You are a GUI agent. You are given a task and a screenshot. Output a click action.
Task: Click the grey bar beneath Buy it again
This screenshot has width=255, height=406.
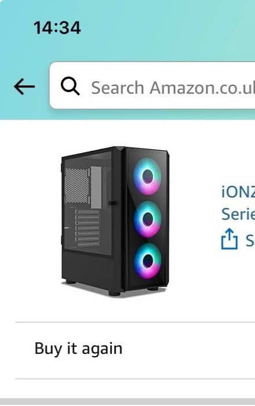tap(128, 402)
